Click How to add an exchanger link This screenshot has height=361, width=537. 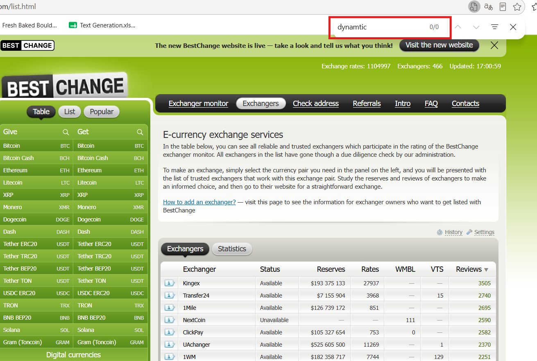coord(199,202)
